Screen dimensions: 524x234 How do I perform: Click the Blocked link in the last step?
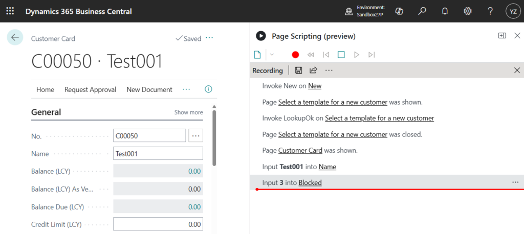310,182
